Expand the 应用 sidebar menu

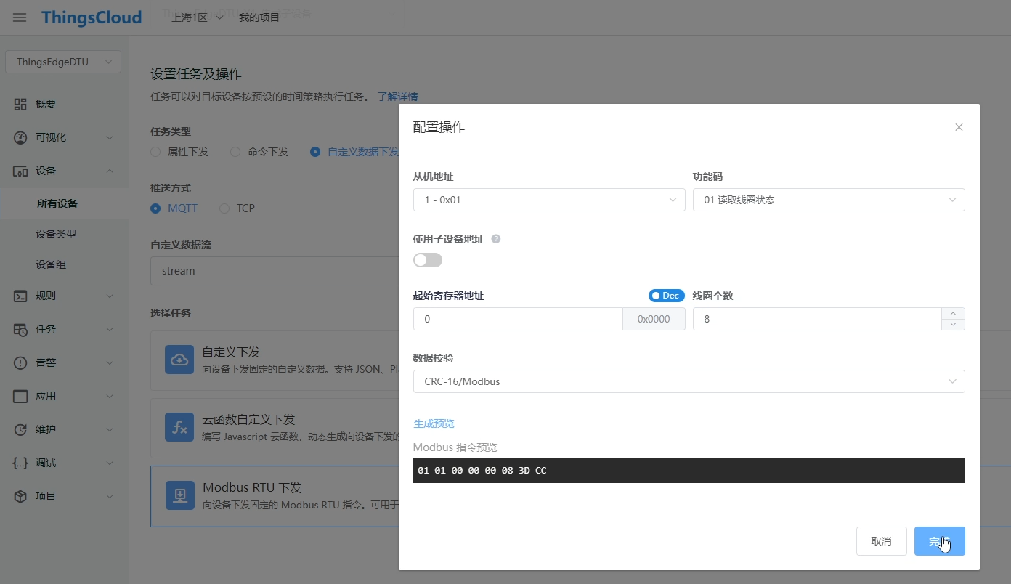click(x=110, y=396)
